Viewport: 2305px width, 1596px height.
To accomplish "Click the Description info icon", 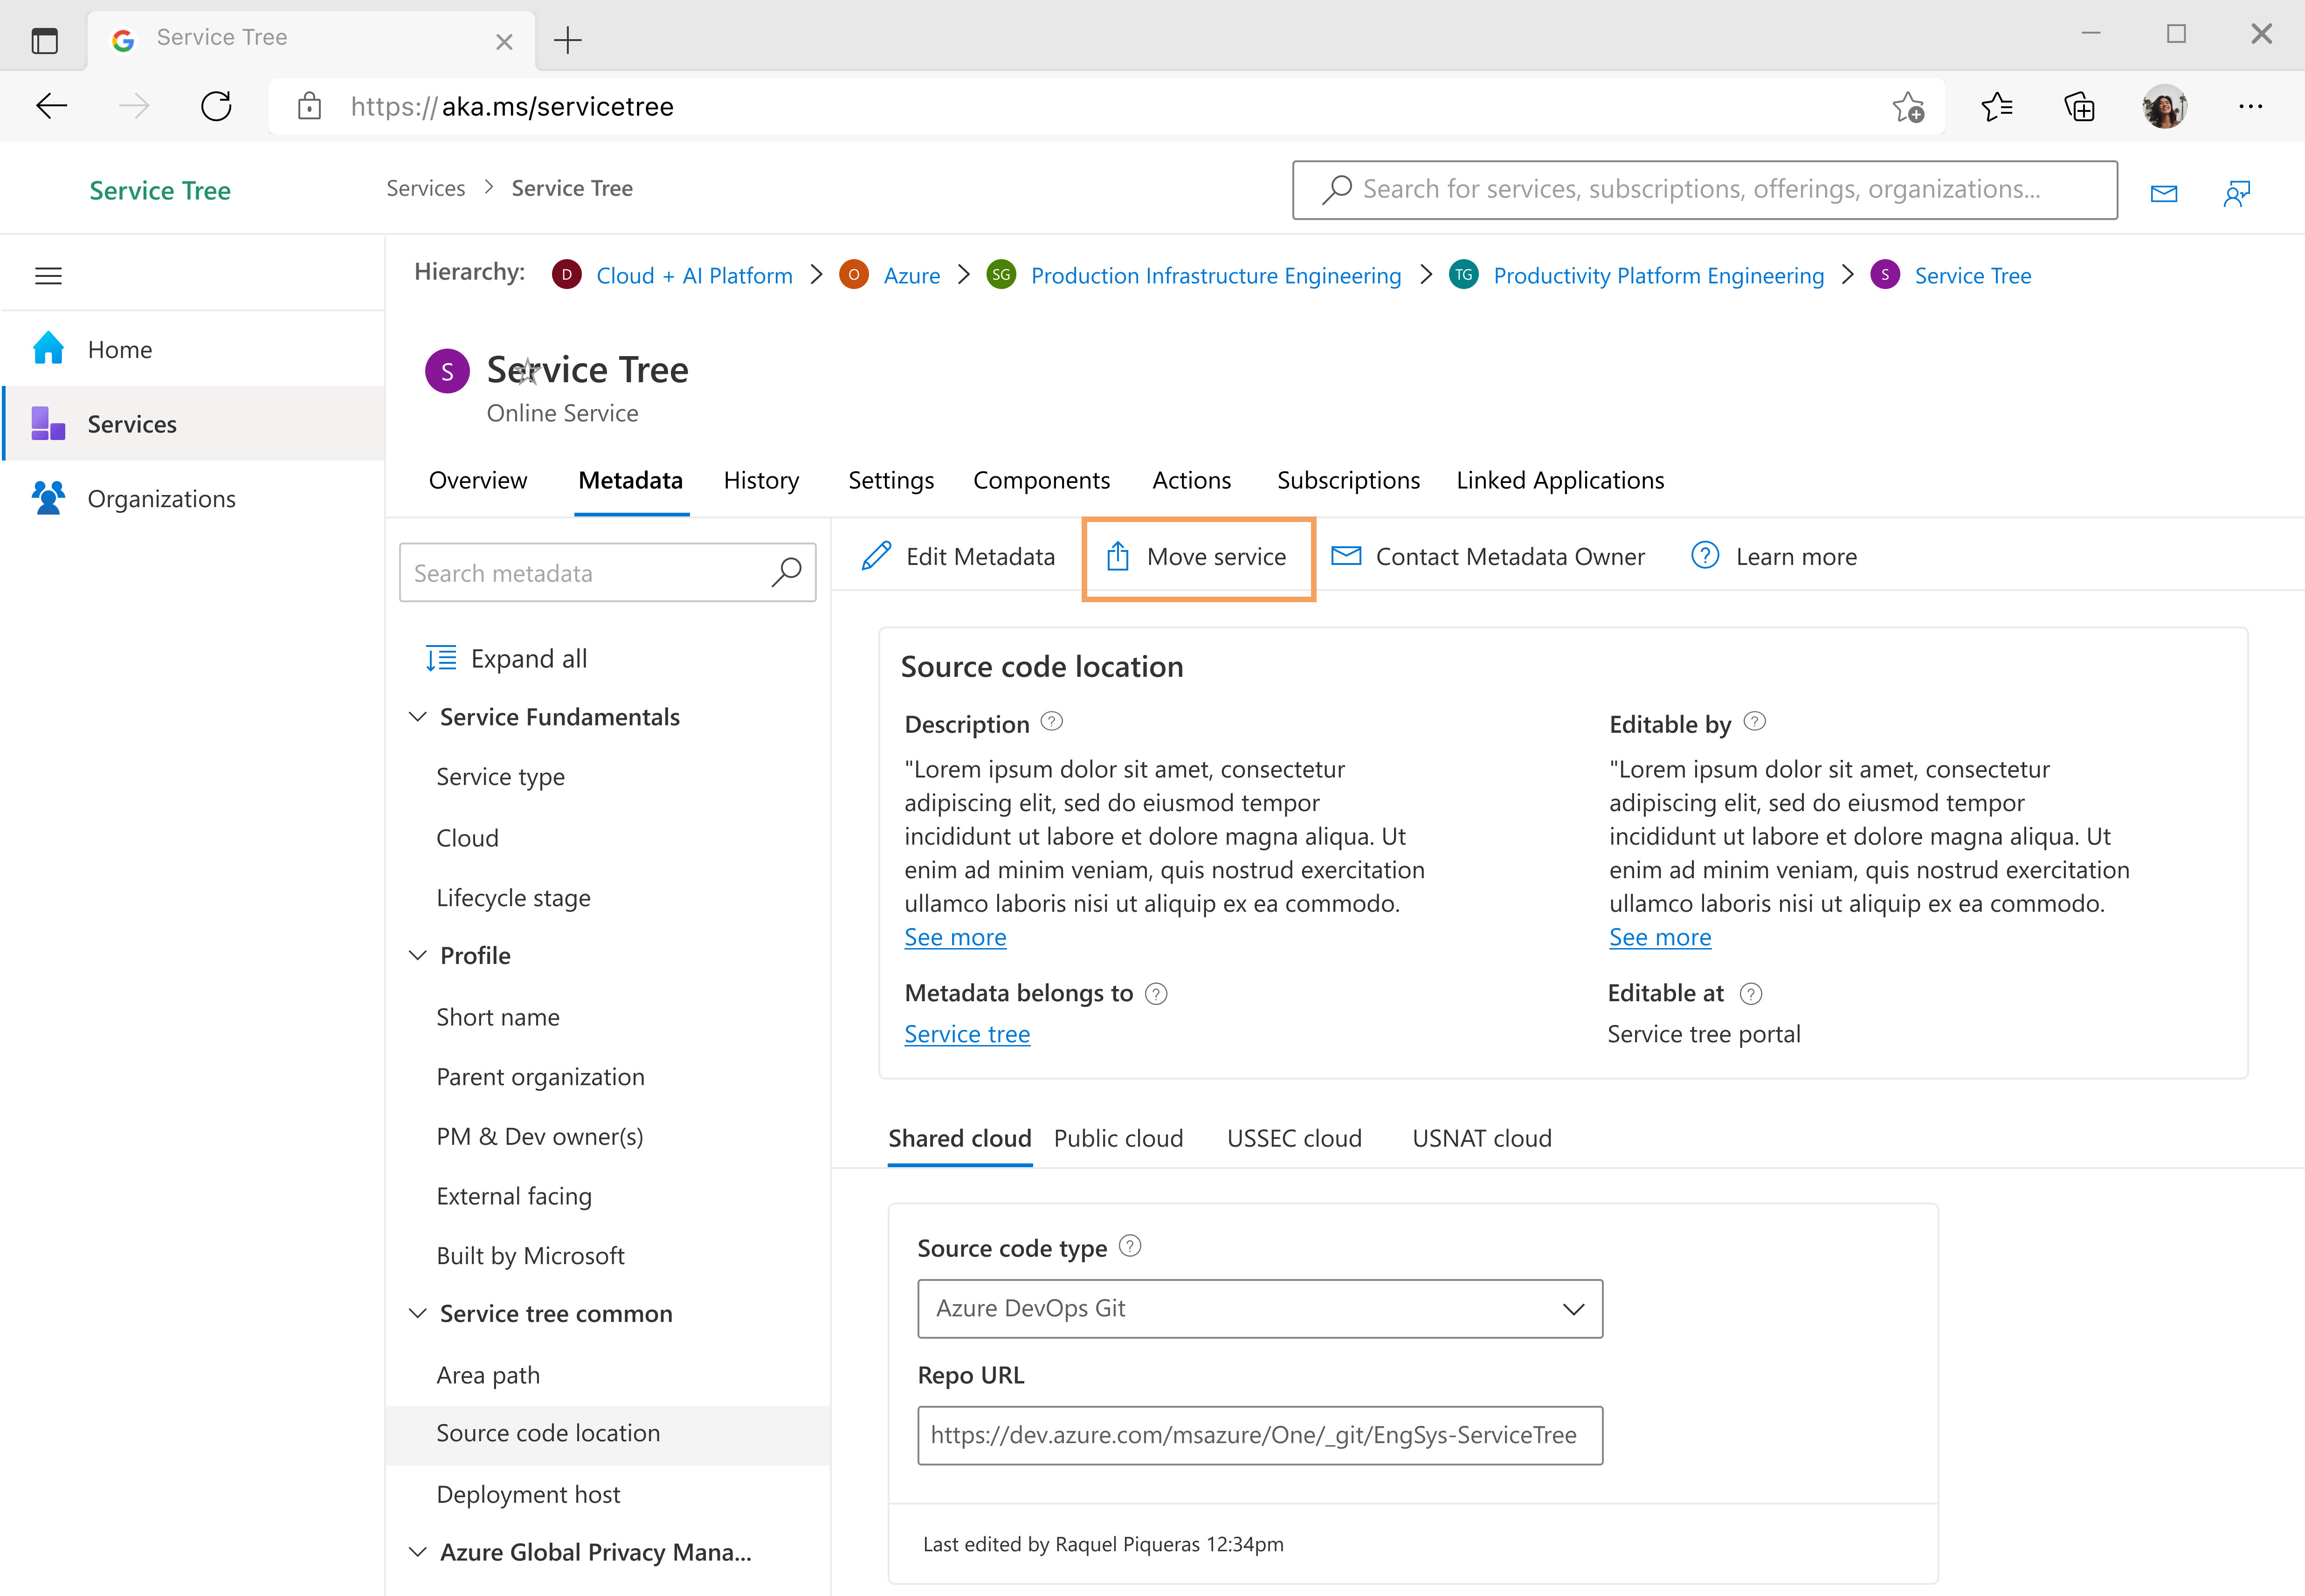I will point(1052,721).
